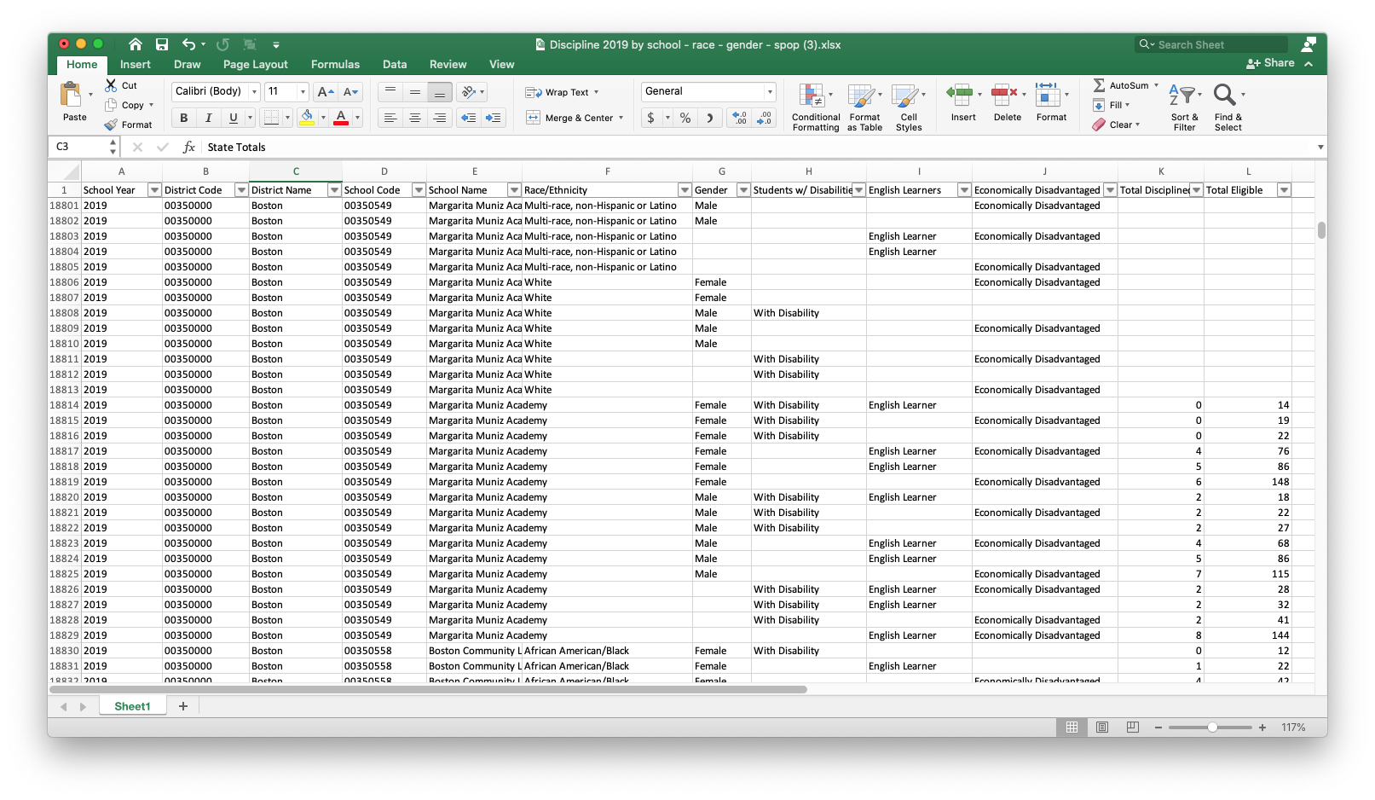Toggle Italic formatting
Viewport: 1375px width, 800px height.
coord(208,118)
